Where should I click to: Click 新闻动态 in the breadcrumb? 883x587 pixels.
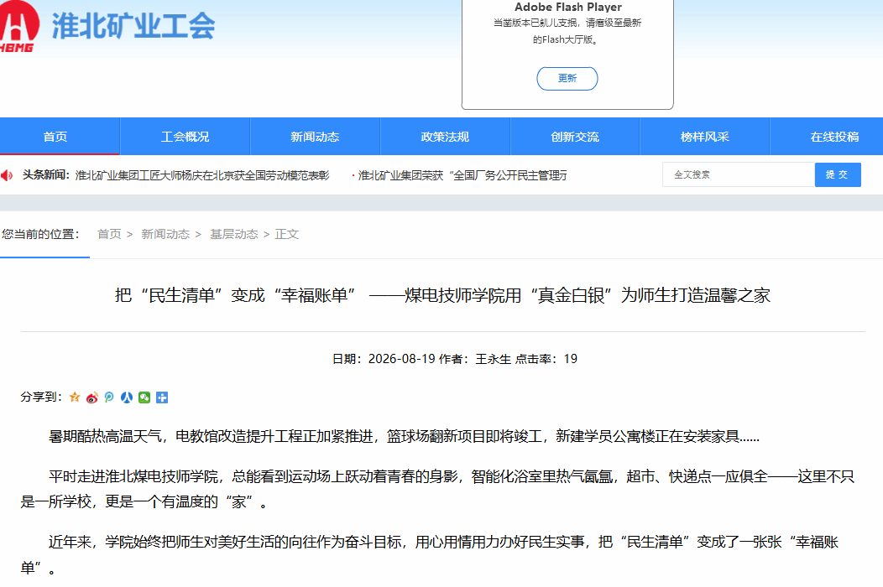click(x=165, y=234)
